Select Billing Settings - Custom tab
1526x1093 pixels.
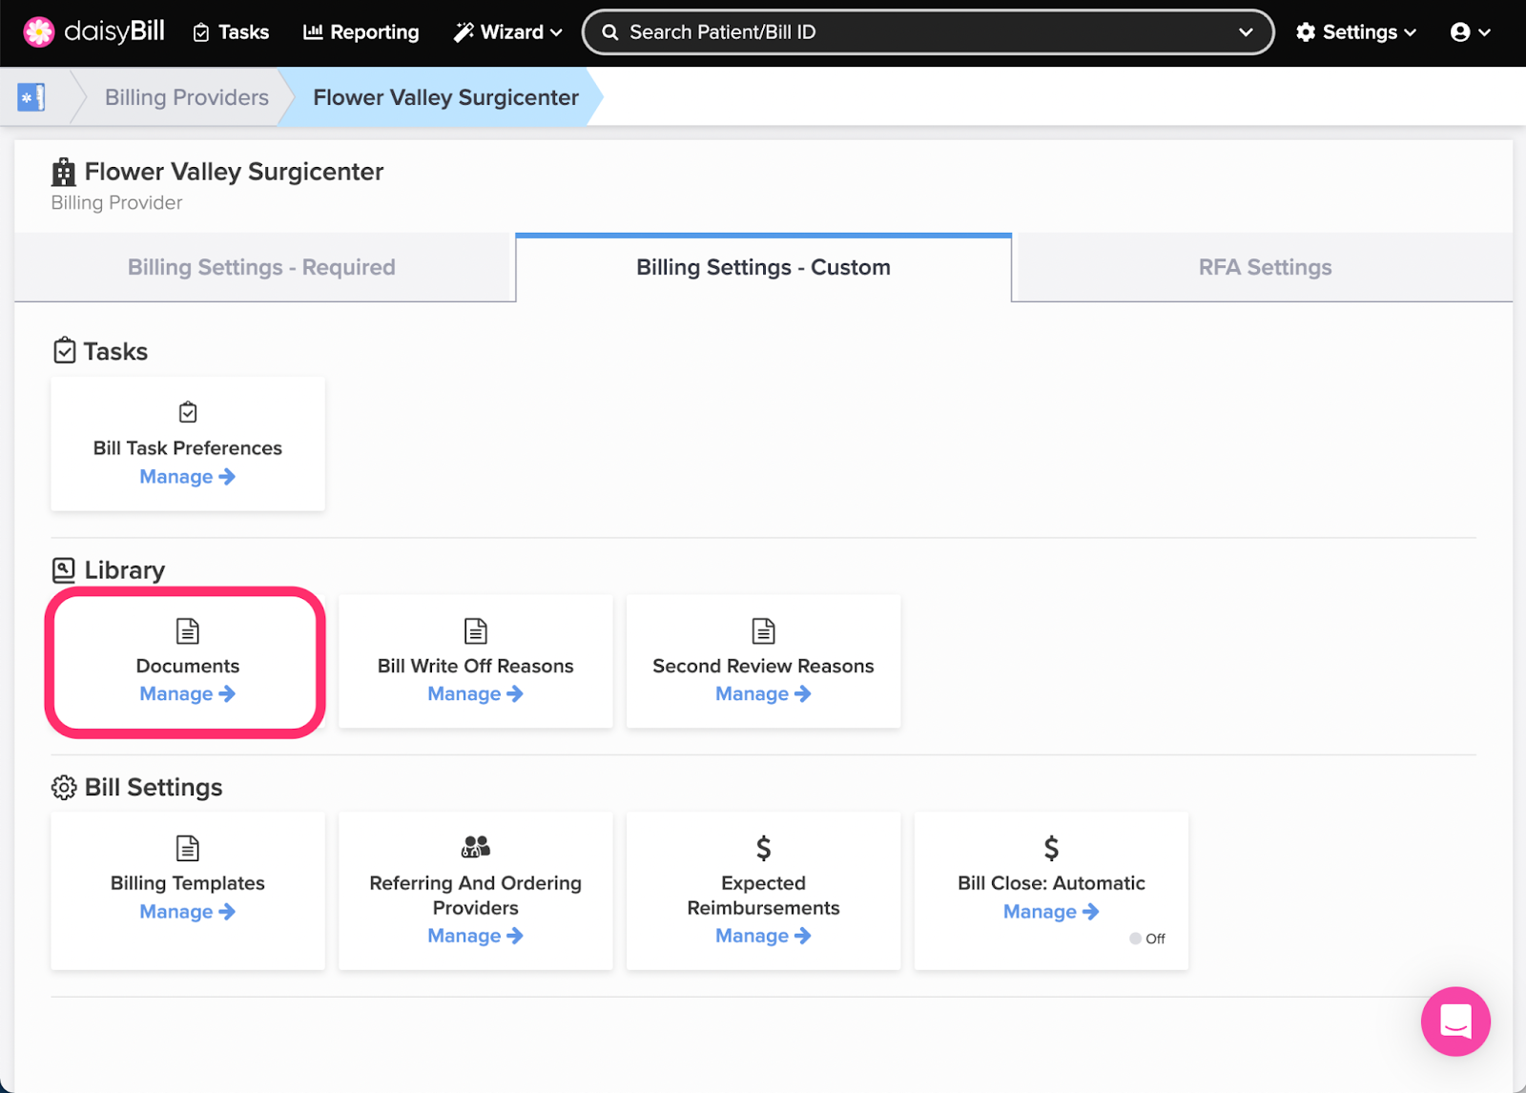763,267
